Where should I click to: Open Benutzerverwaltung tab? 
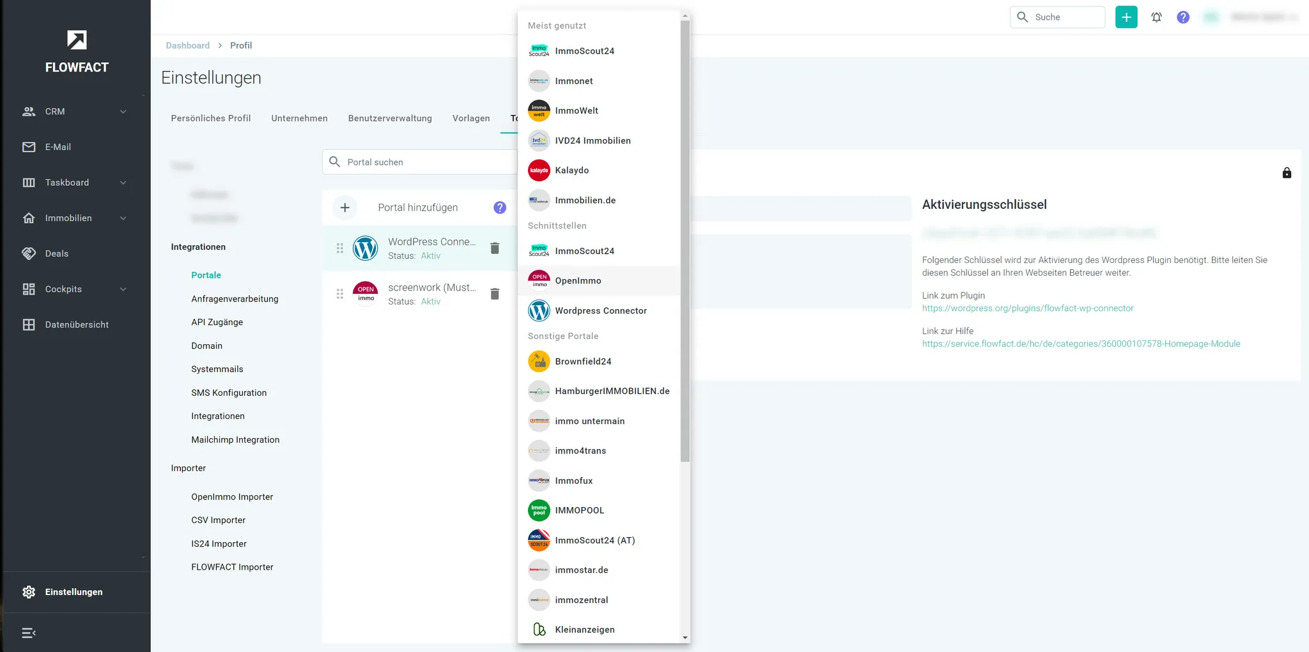[x=390, y=118]
